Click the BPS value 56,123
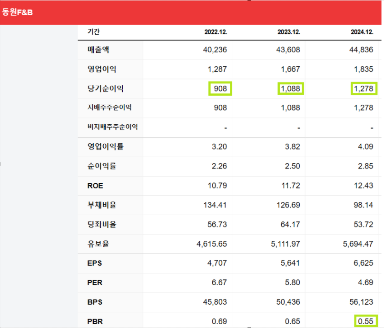 point(361,302)
